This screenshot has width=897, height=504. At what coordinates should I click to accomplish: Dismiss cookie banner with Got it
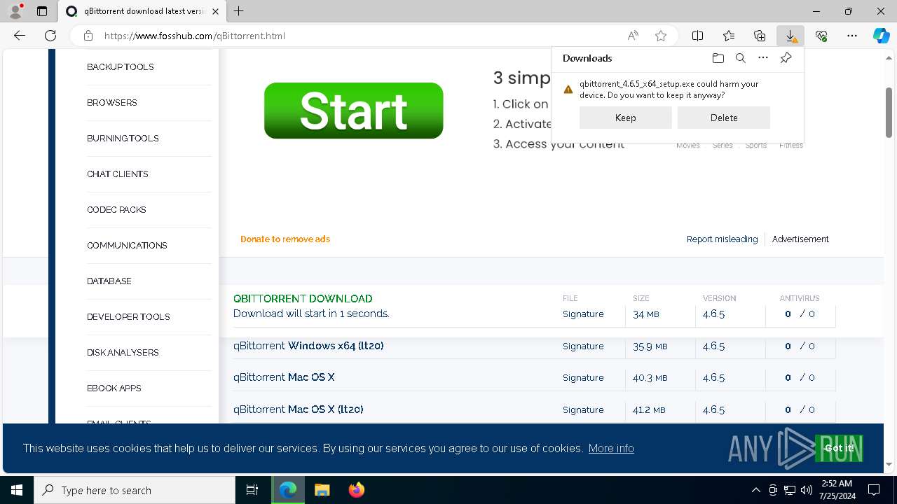coord(839,448)
